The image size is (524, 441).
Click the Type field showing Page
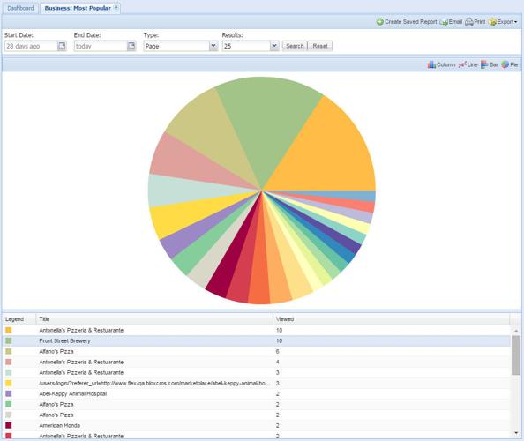point(176,46)
